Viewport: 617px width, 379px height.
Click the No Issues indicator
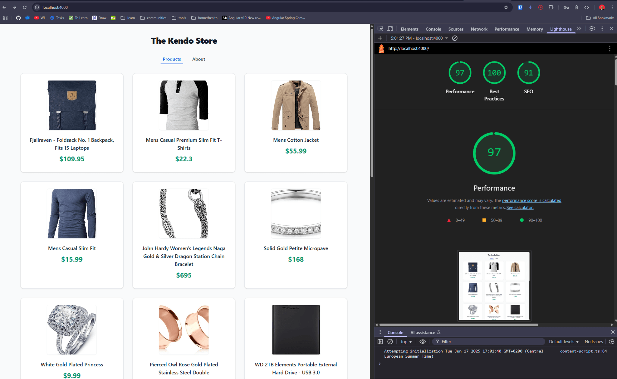pyautogui.click(x=594, y=342)
